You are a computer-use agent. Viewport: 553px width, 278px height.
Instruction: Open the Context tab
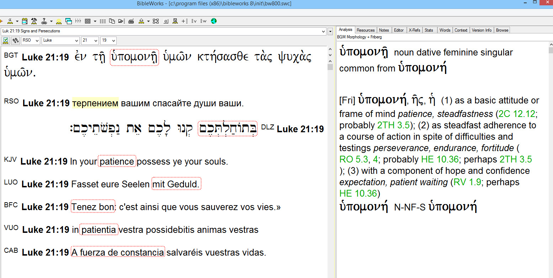point(461,30)
